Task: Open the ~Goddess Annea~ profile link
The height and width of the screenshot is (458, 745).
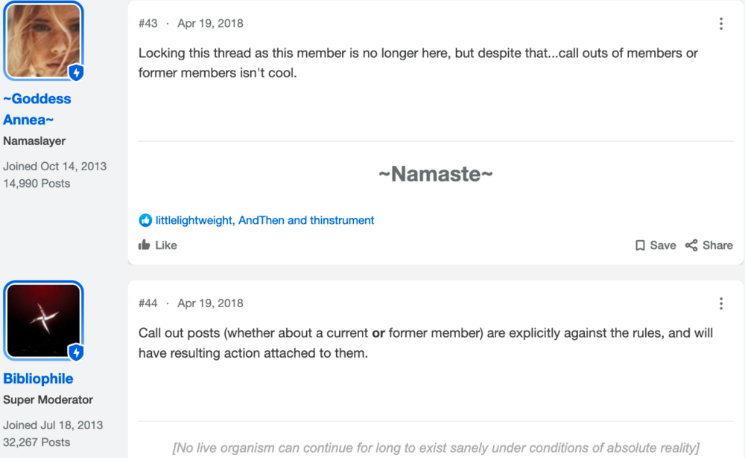Action: 37,109
